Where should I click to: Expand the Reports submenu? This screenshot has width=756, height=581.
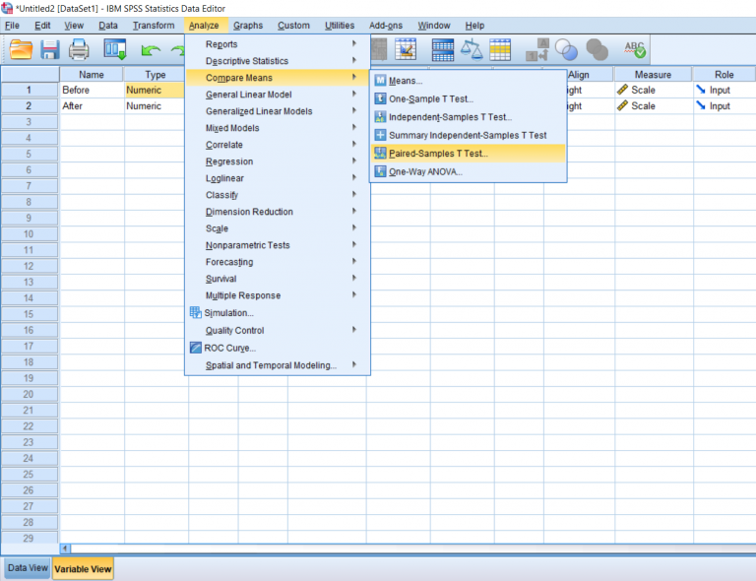(x=278, y=44)
